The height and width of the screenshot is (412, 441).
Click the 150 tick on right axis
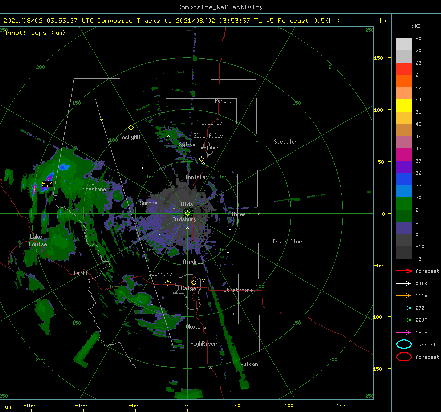tap(379, 58)
